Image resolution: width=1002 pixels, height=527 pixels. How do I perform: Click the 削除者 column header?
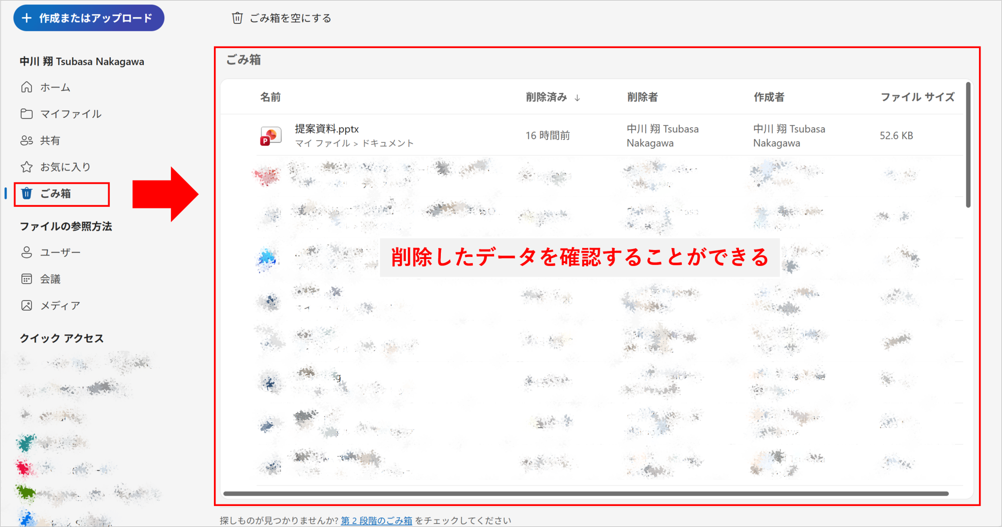click(x=642, y=97)
